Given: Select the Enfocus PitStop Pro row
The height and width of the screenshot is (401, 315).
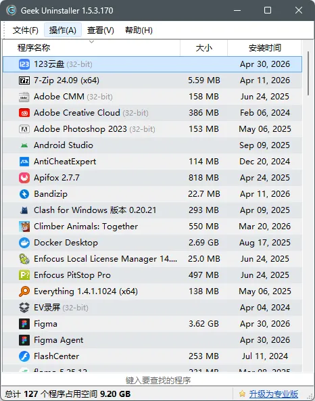Looking at the screenshot, I should click(152, 275).
